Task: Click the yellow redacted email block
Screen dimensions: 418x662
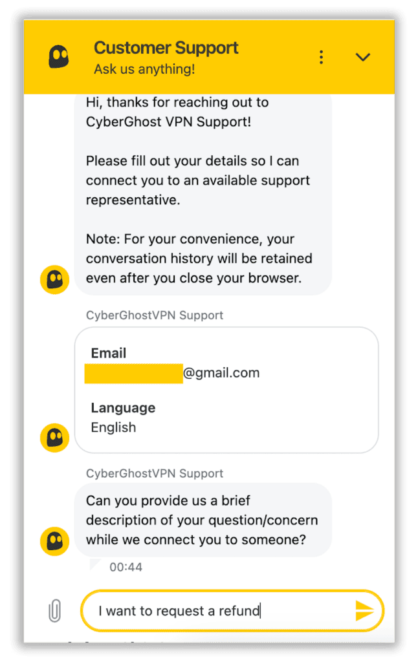Action: pos(133,374)
